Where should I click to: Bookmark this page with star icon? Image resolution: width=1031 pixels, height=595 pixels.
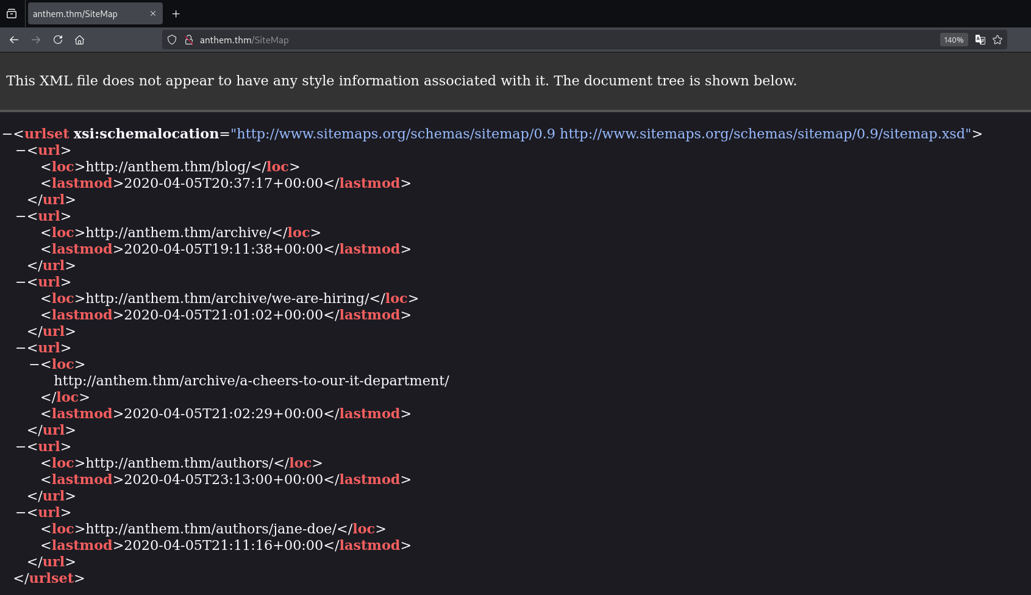click(x=997, y=40)
